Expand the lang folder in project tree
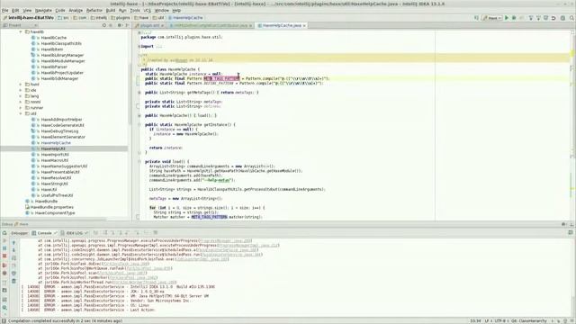The width and height of the screenshot is (576, 324). tap(21, 96)
